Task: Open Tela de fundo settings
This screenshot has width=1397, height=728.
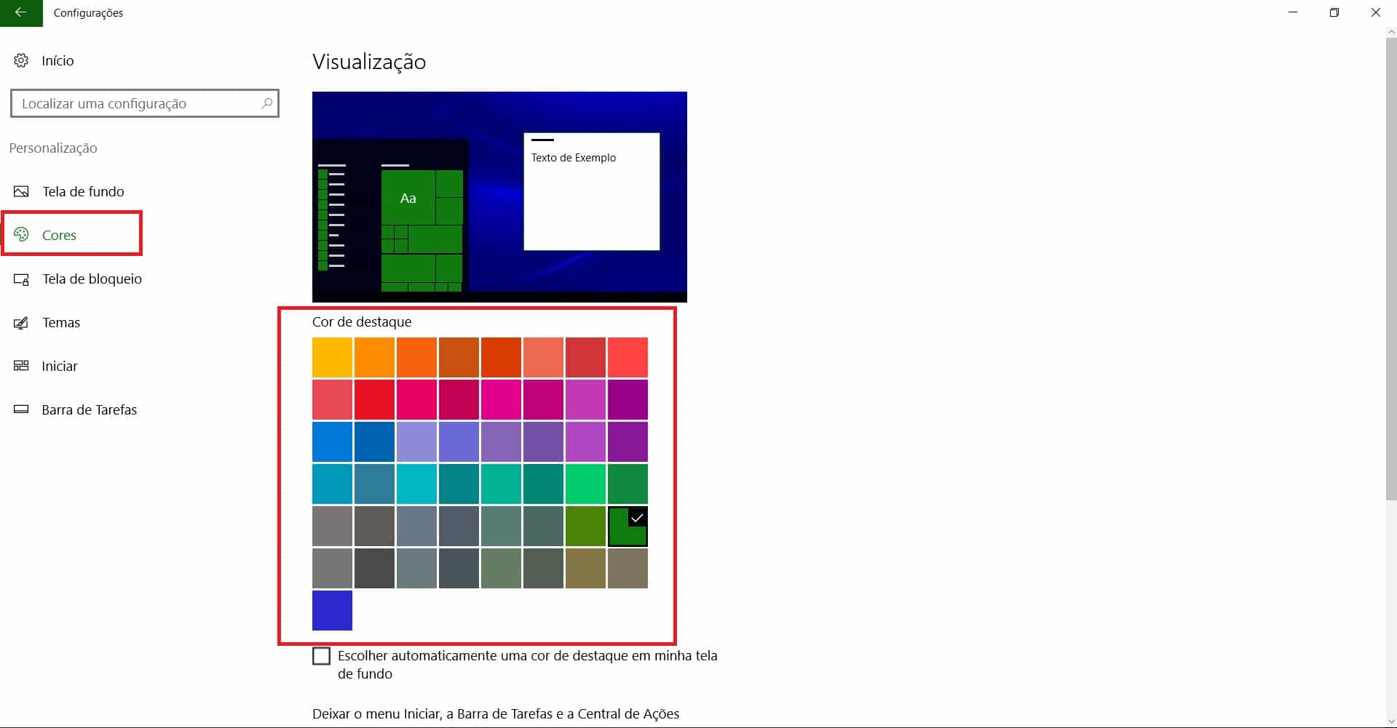Action: 83,191
